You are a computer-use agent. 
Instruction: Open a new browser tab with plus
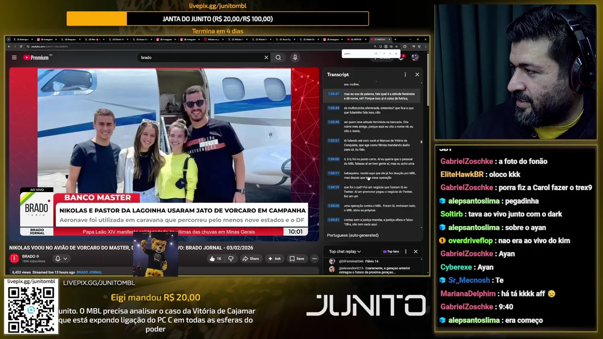tap(395, 40)
